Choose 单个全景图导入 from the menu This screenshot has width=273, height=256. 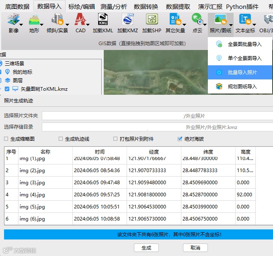coord(240,58)
